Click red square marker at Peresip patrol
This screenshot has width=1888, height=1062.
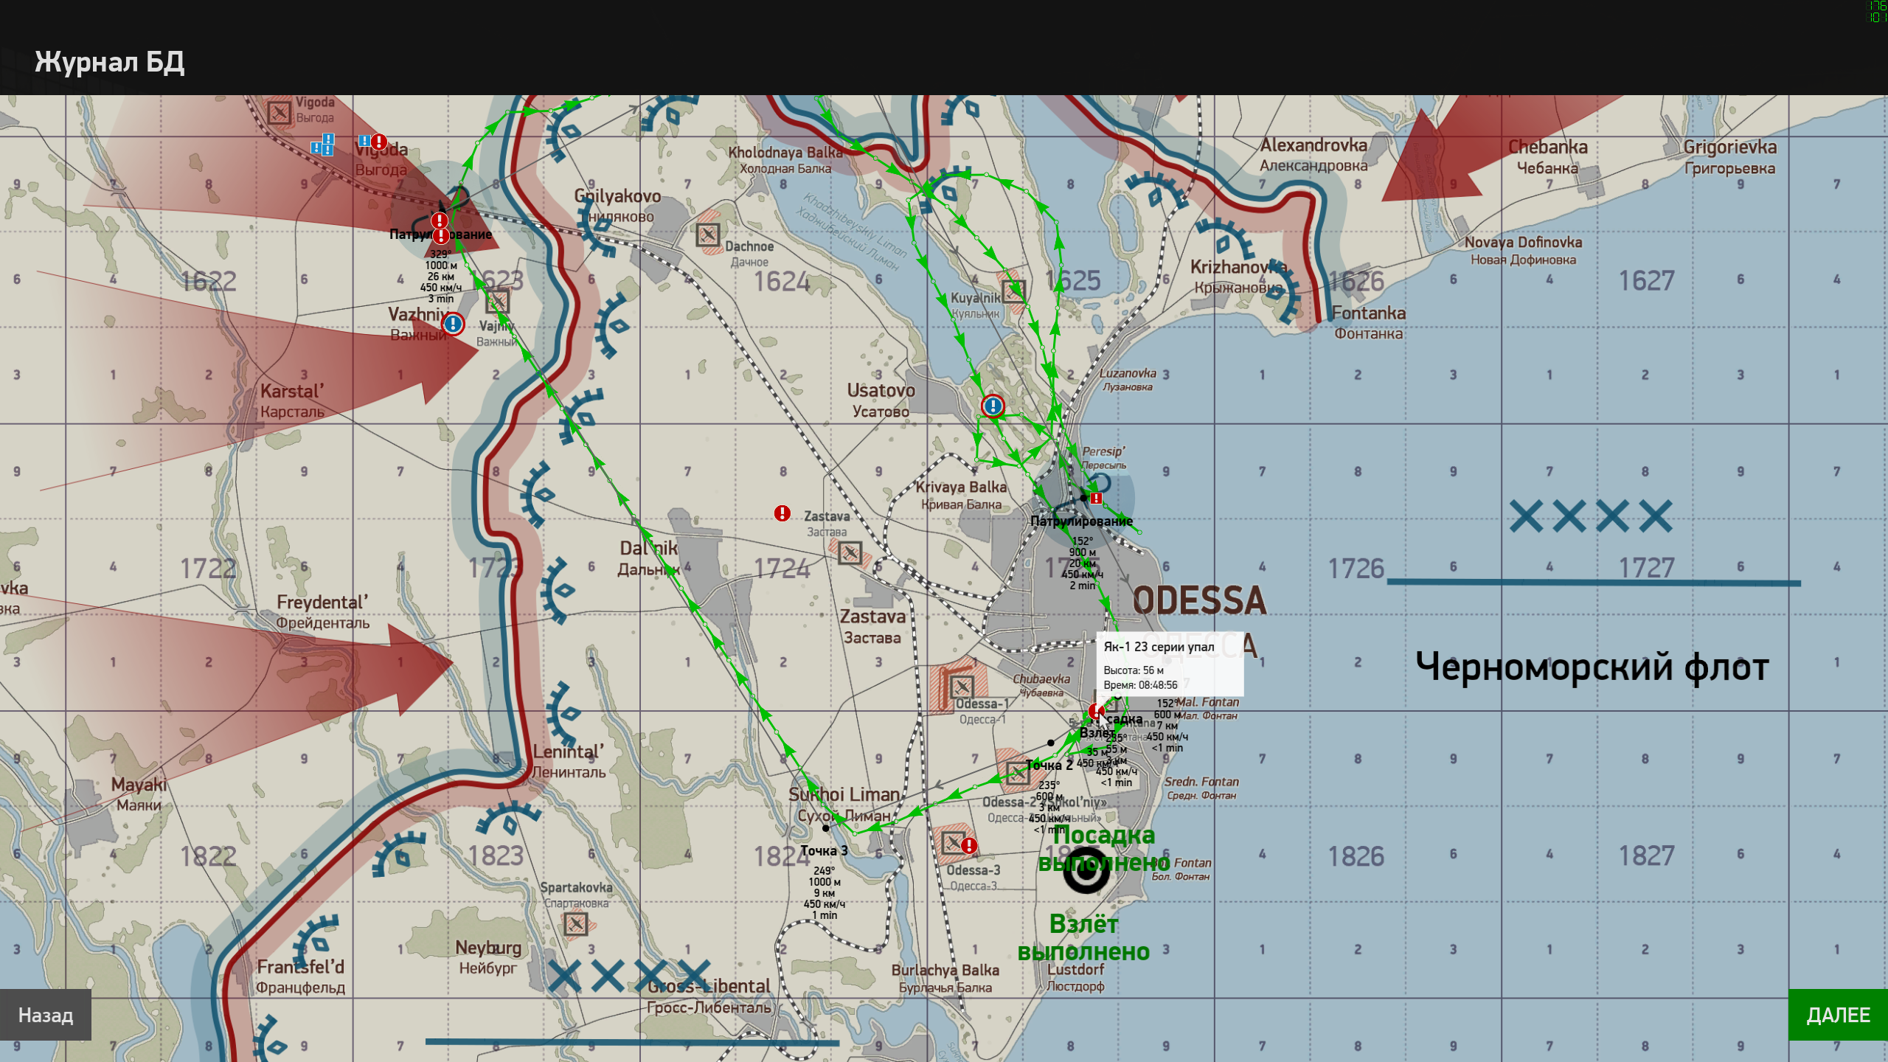[1097, 499]
